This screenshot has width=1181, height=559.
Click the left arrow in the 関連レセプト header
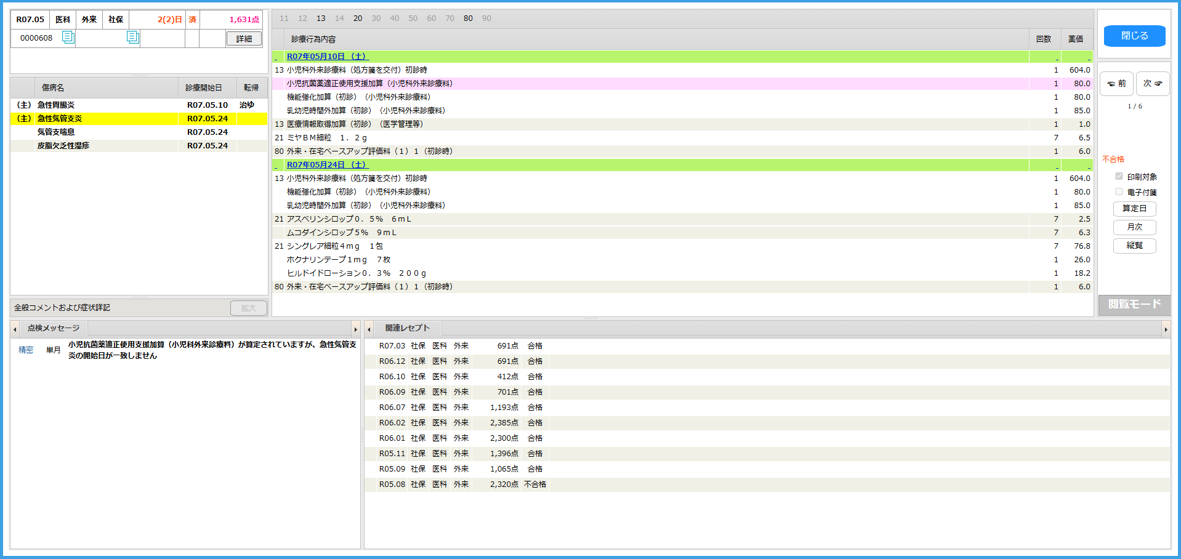click(369, 329)
